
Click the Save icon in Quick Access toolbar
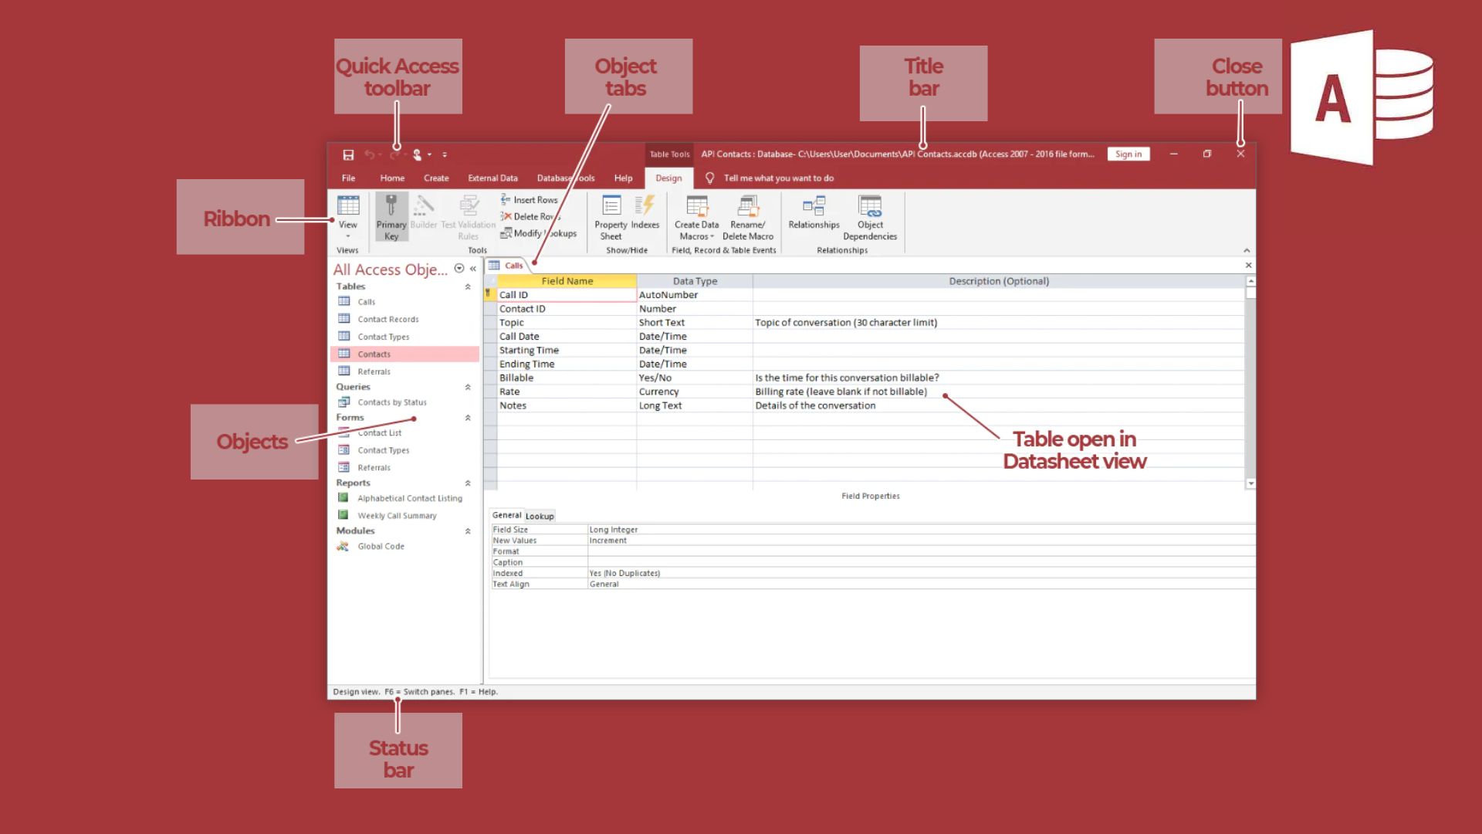[x=348, y=154]
